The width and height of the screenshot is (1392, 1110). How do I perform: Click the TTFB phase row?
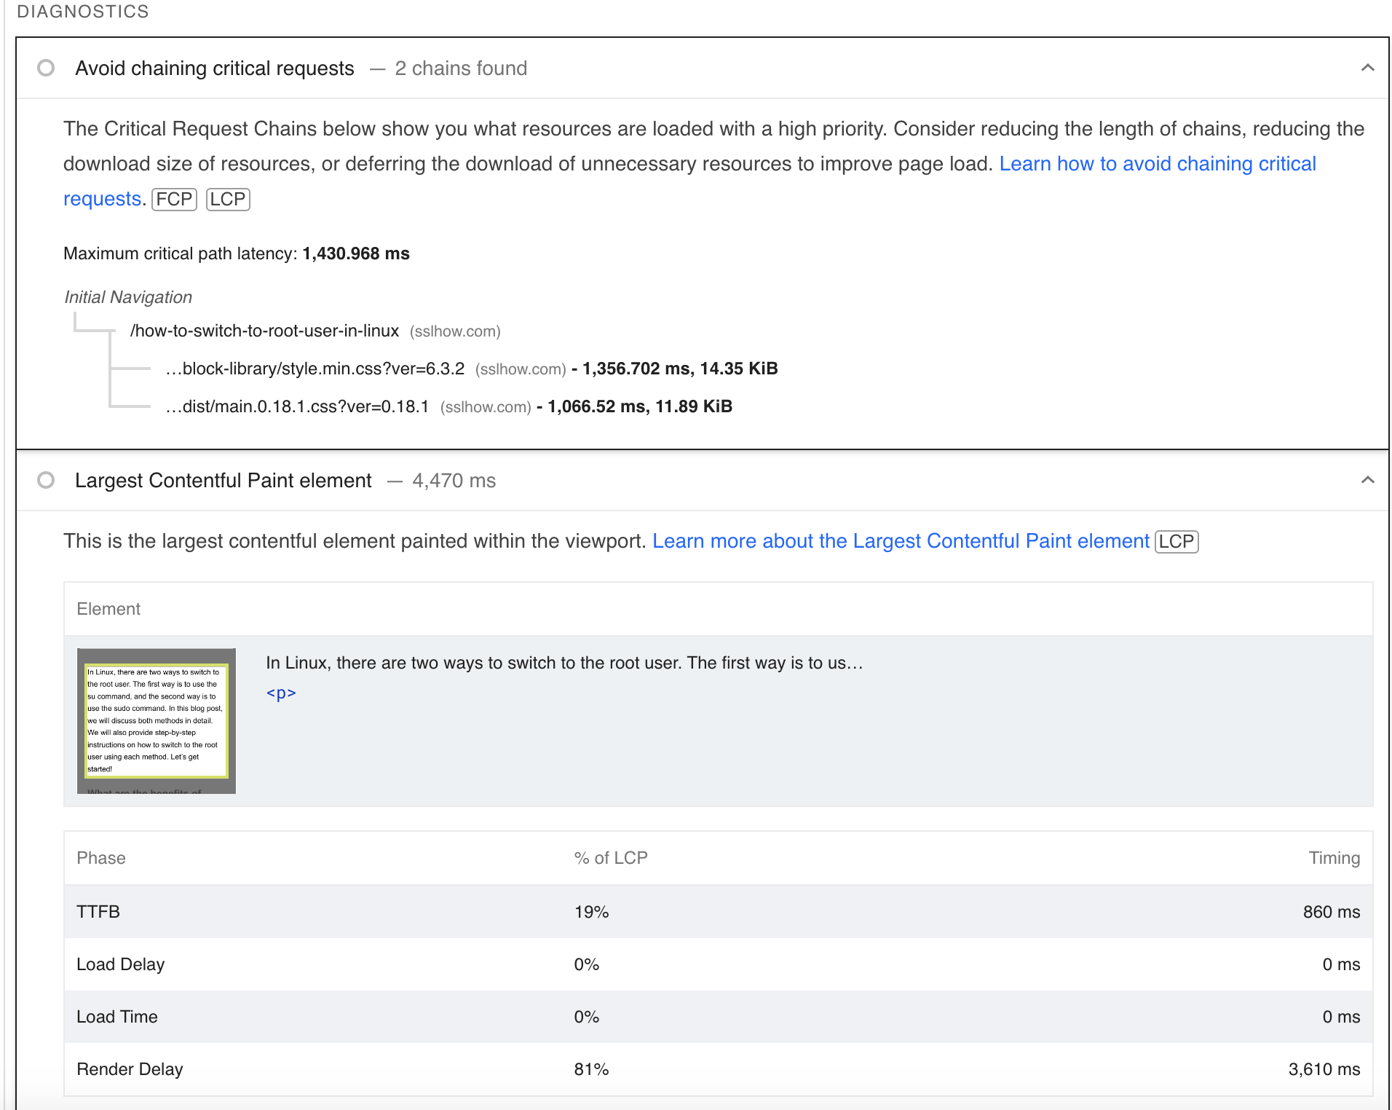719,911
